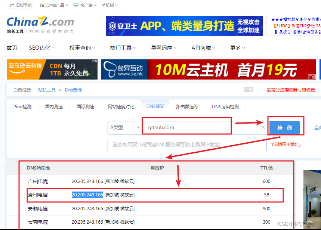Image resolution: width=321 pixels, height=230 pixels.
Task: Select the 云南[电信] row location
Action: 38,222
